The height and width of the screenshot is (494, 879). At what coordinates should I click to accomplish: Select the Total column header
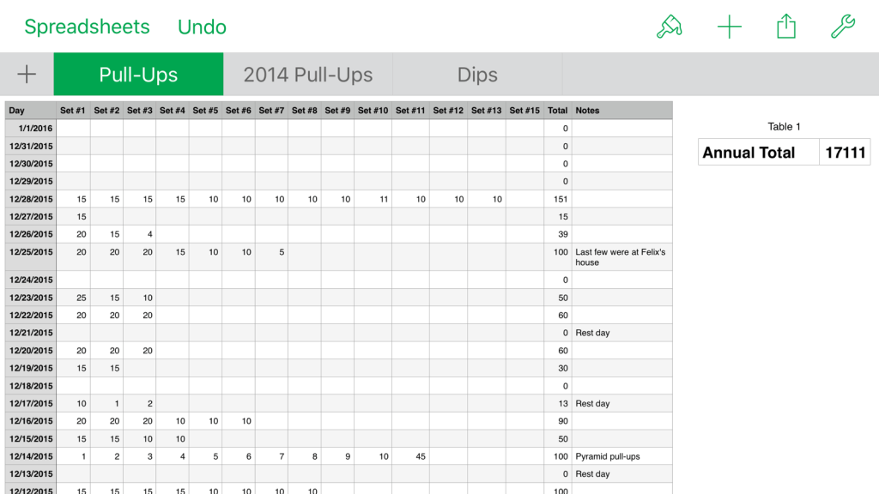pos(558,111)
